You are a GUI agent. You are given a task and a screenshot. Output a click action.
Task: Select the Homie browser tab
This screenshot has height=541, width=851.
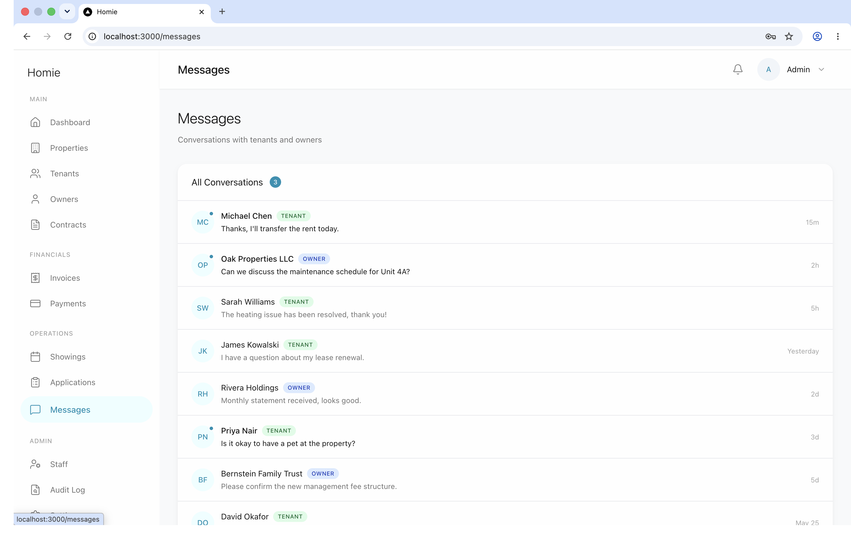point(144,12)
